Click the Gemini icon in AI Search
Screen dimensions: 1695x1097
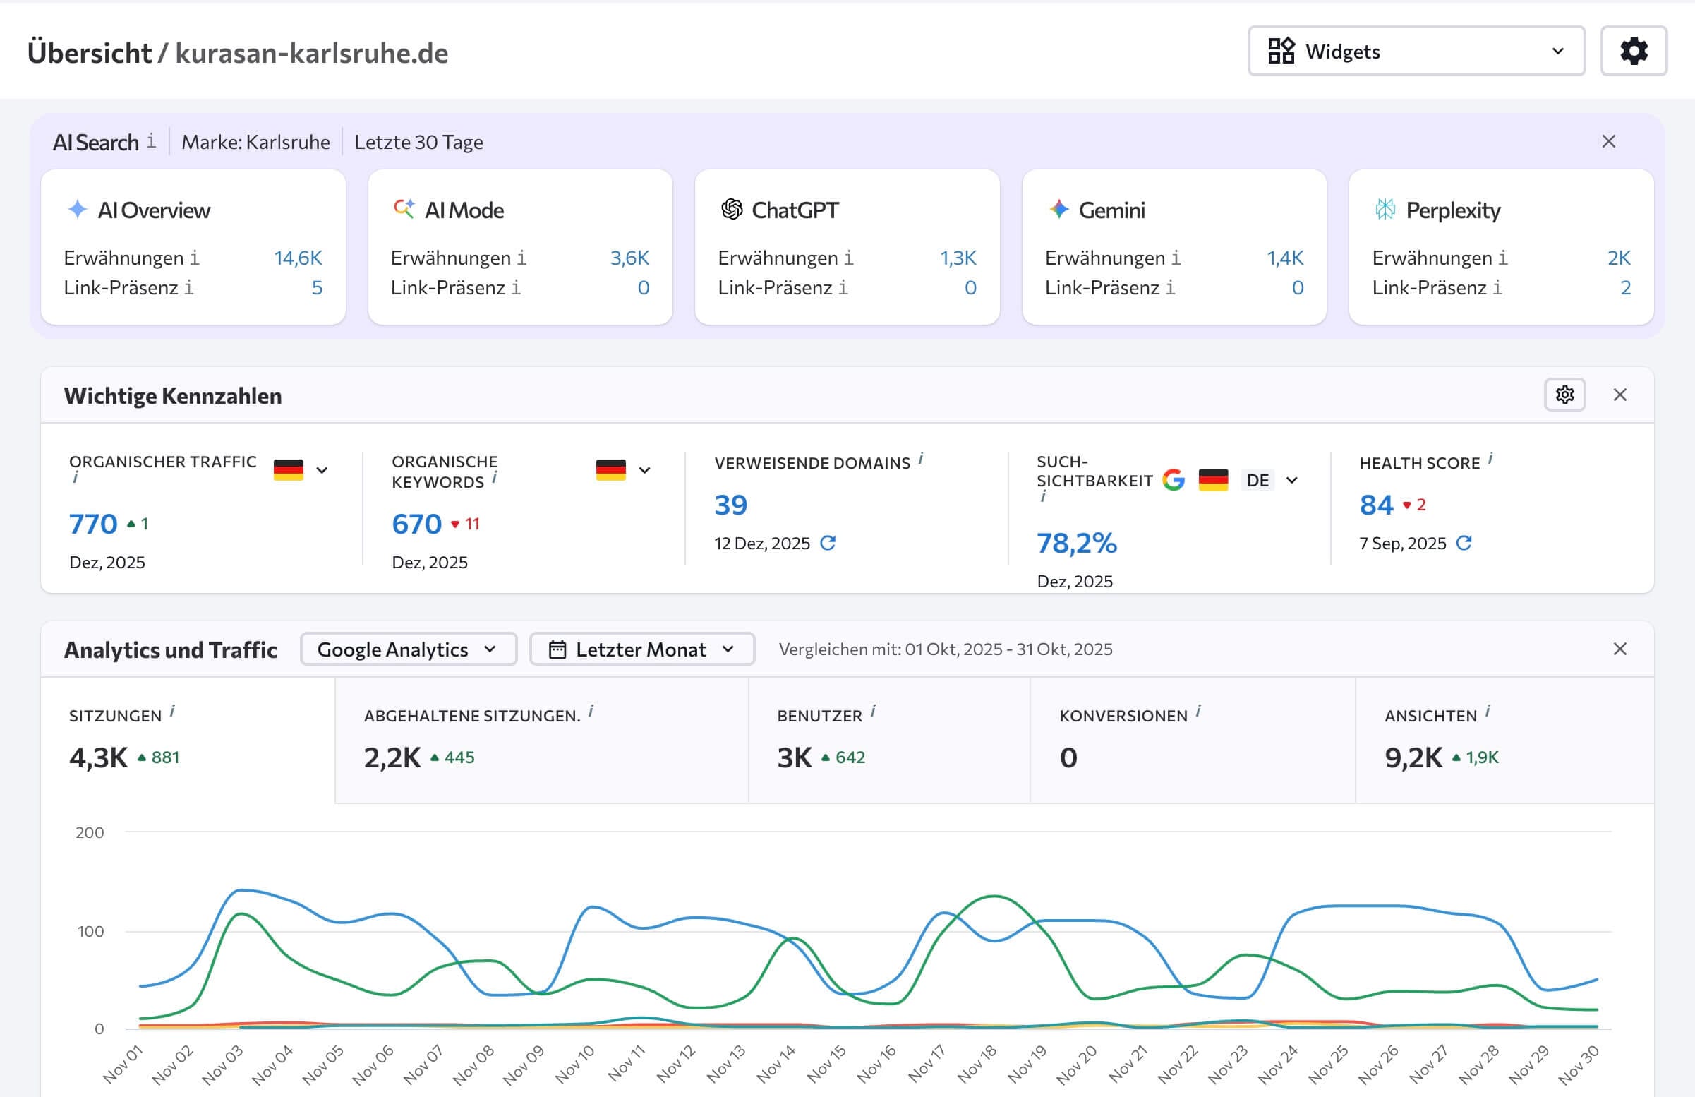(x=1059, y=210)
